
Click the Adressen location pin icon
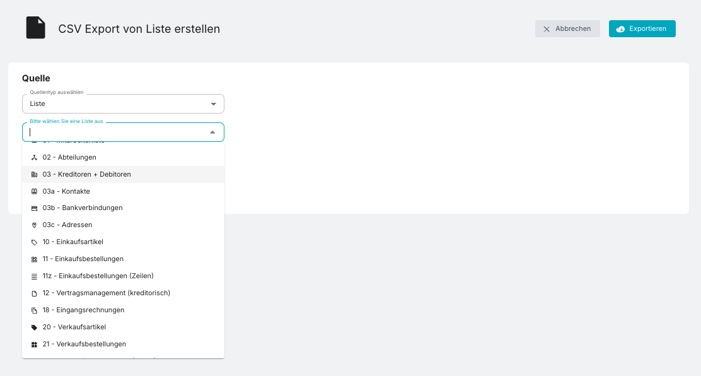(34, 225)
